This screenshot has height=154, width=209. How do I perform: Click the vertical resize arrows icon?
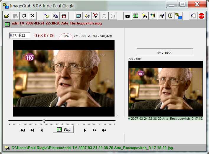point(104,16)
